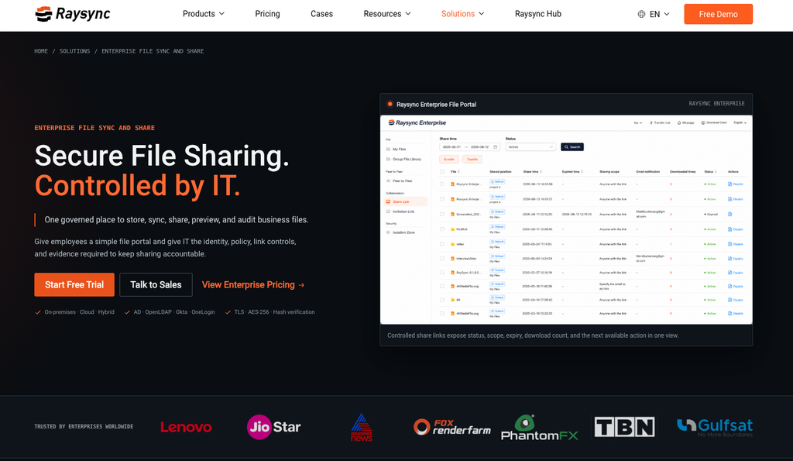Tick the video folder row checkbox
Image resolution: width=793 pixels, height=461 pixels.
(442, 244)
